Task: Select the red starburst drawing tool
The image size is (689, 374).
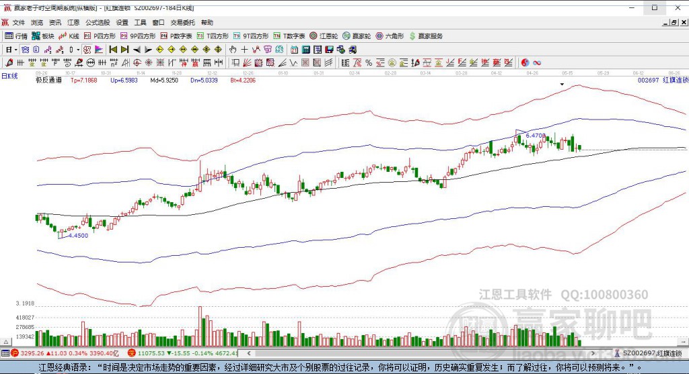Action: click(149, 62)
